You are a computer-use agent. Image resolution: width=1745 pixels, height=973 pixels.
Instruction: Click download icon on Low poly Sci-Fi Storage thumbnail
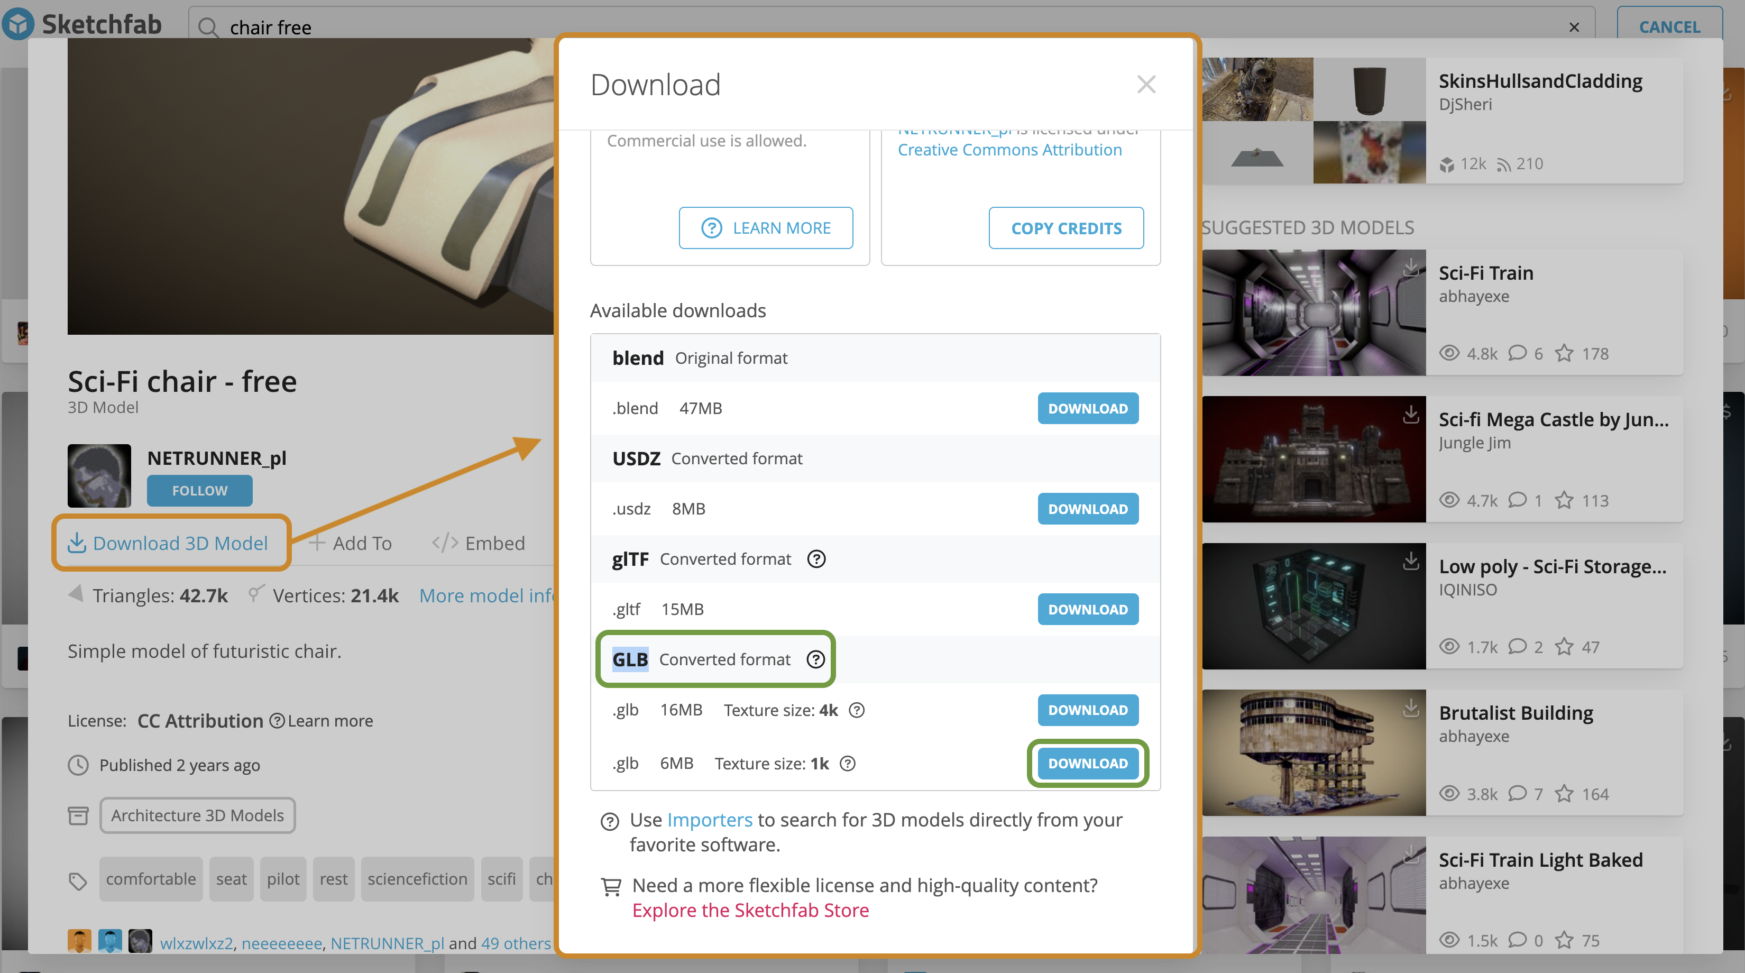click(1411, 561)
